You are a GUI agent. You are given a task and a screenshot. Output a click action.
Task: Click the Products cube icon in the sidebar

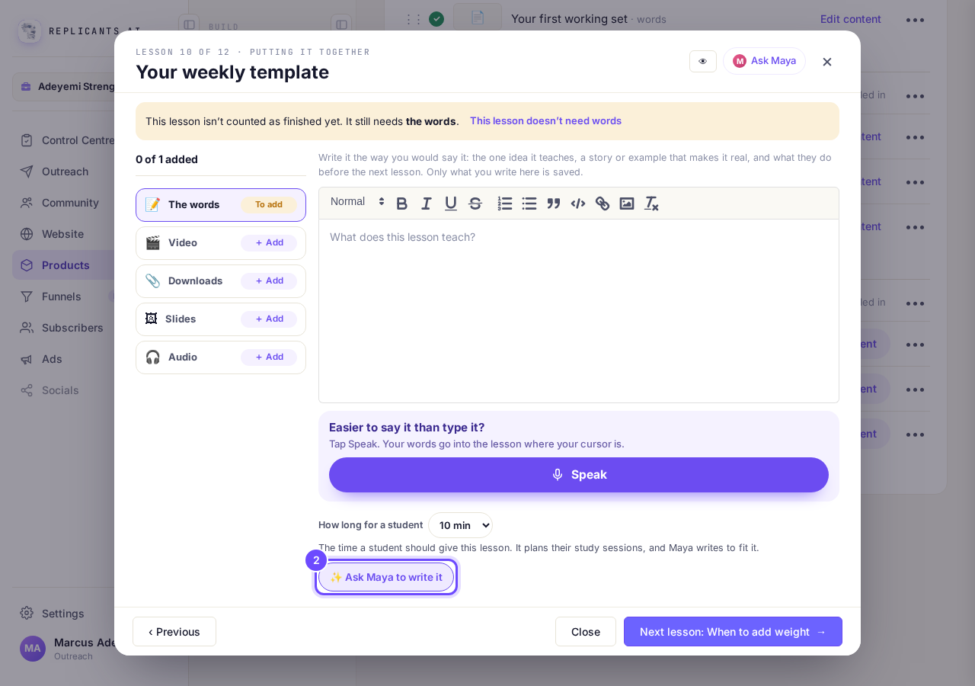tap(27, 265)
